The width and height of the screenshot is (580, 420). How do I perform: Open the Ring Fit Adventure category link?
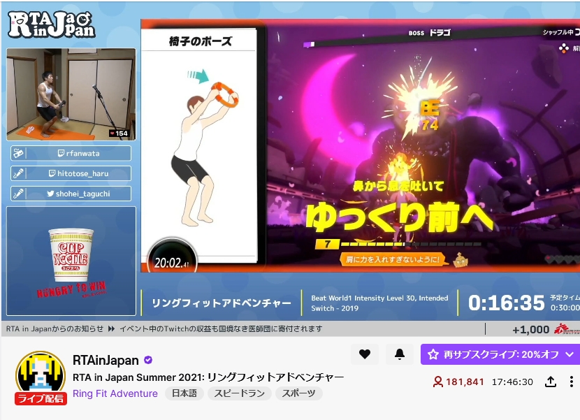[115, 393]
